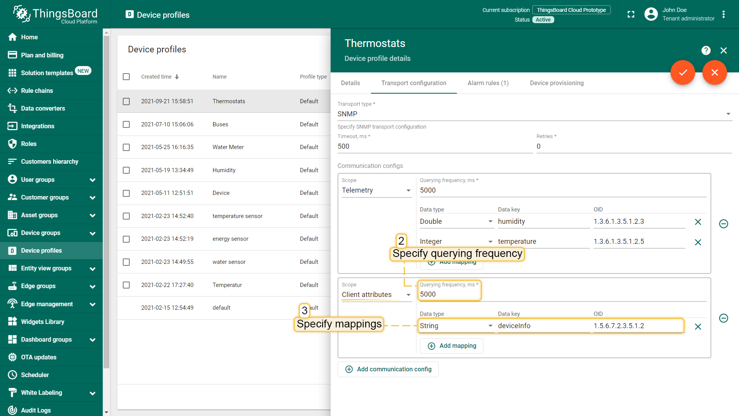Image resolution: width=739 pixels, height=416 pixels.
Task: Remove Client attributes communication config
Action: [723, 318]
